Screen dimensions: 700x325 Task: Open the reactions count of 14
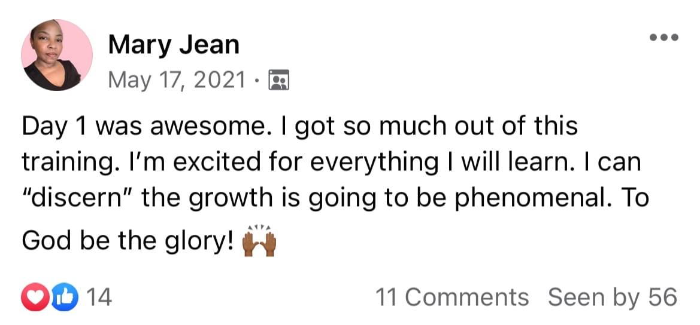99,298
